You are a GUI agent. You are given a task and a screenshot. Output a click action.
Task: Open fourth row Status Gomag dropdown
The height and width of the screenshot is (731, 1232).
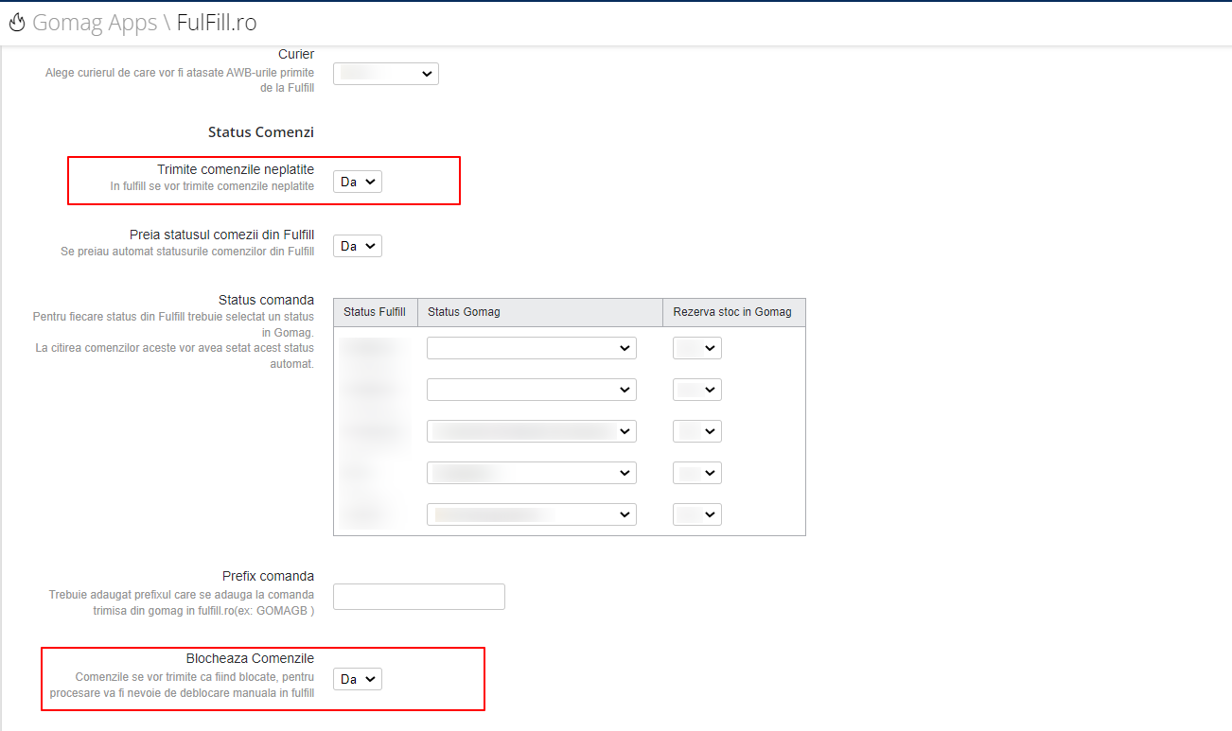point(532,473)
